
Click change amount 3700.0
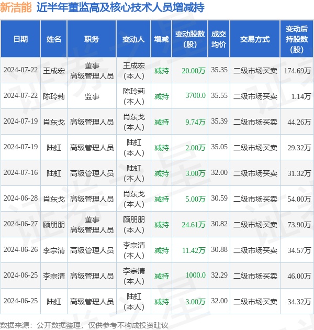pyautogui.click(x=195, y=96)
